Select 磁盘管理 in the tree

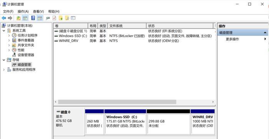pyautogui.click(x=24, y=65)
